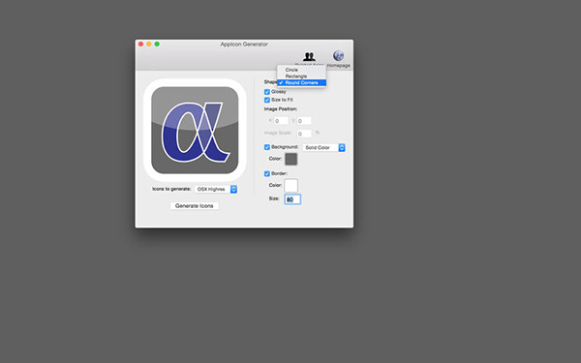Open the white border color swatch
The image size is (581, 363).
click(x=290, y=186)
